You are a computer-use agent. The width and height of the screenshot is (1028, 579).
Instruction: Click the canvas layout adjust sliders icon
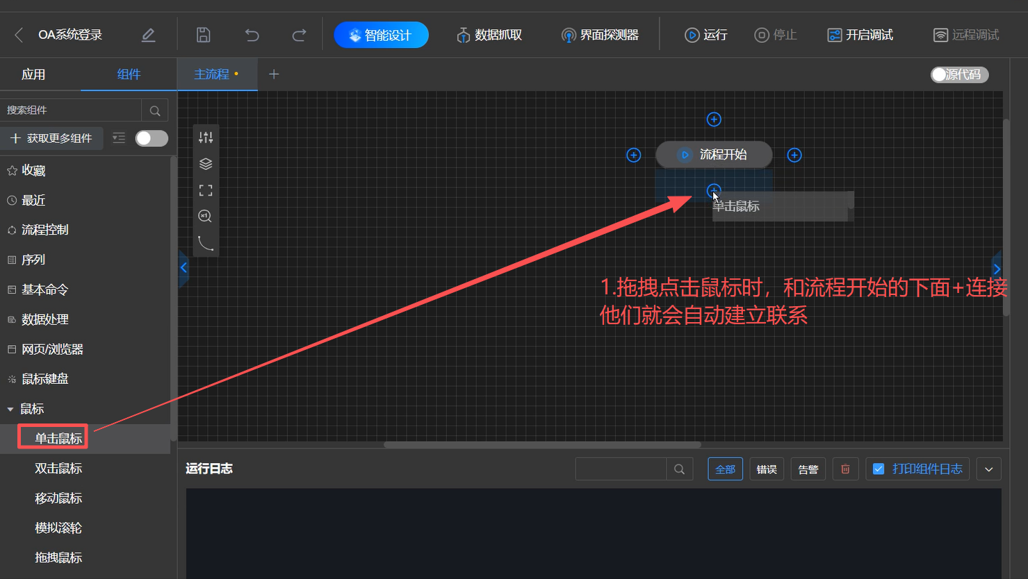tap(206, 137)
